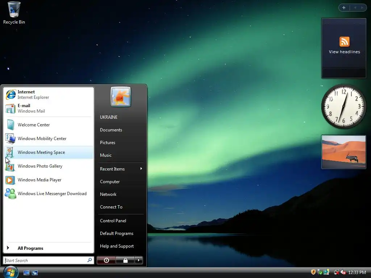
Task: Click Show Desktop in Quick Launch
Action: [x=26, y=273]
